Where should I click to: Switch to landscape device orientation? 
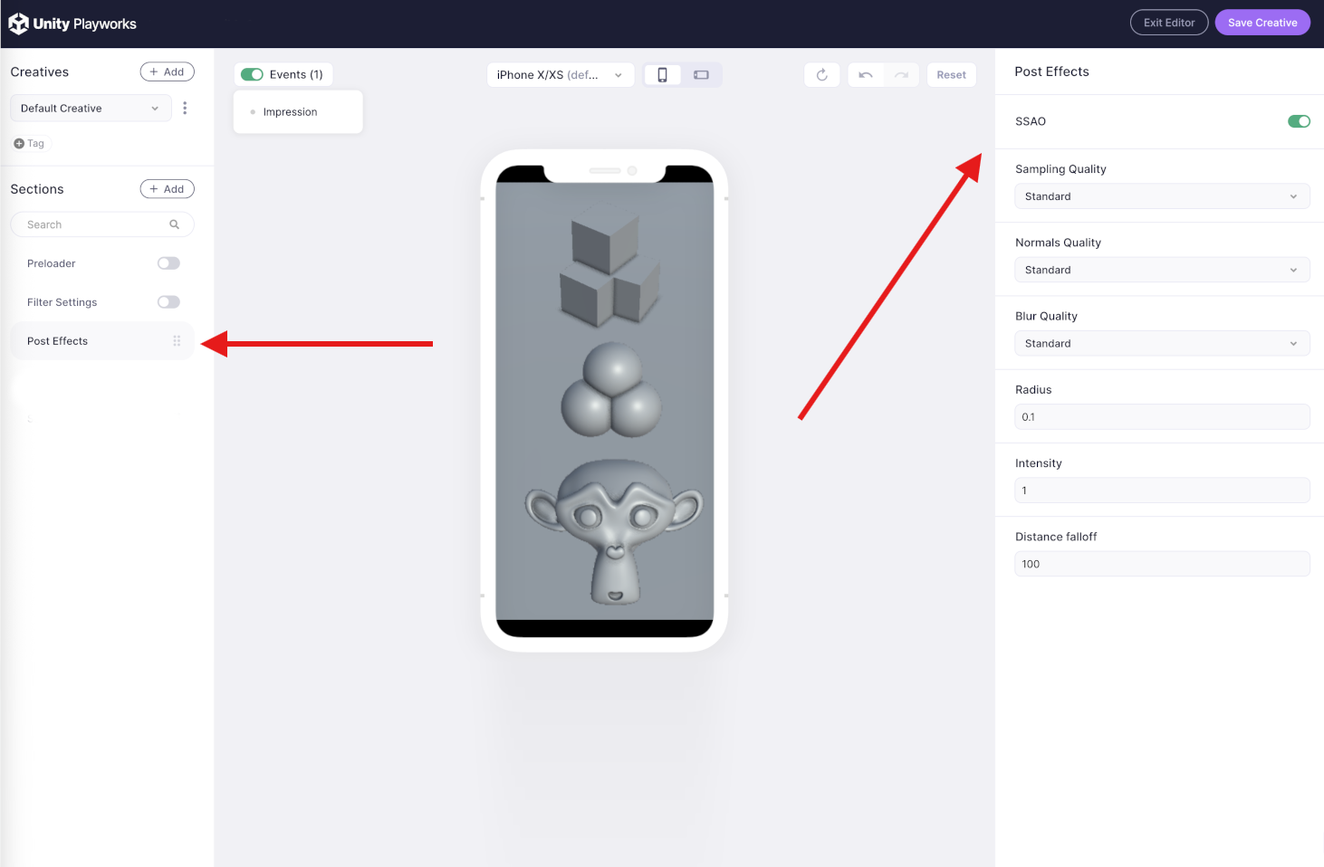click(701, 75)
